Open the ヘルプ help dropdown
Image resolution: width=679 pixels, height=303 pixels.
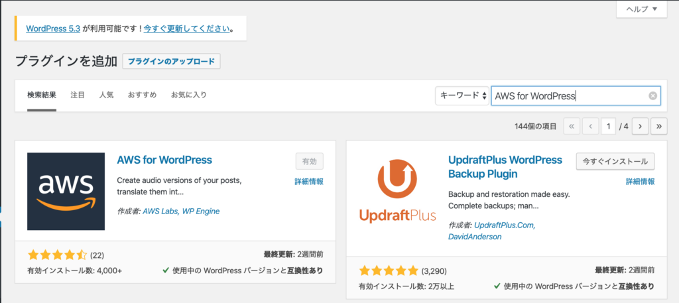click(x=641, y=9)
